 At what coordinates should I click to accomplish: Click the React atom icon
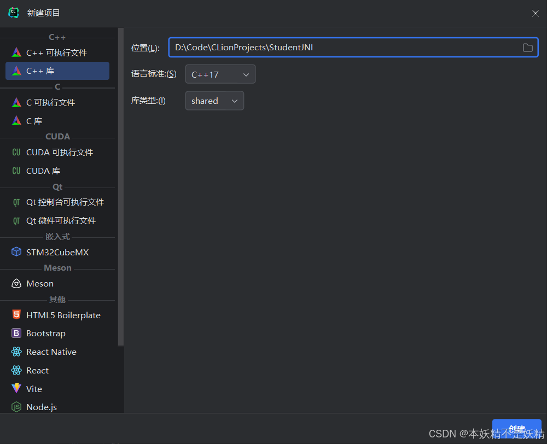pos(16,370)
